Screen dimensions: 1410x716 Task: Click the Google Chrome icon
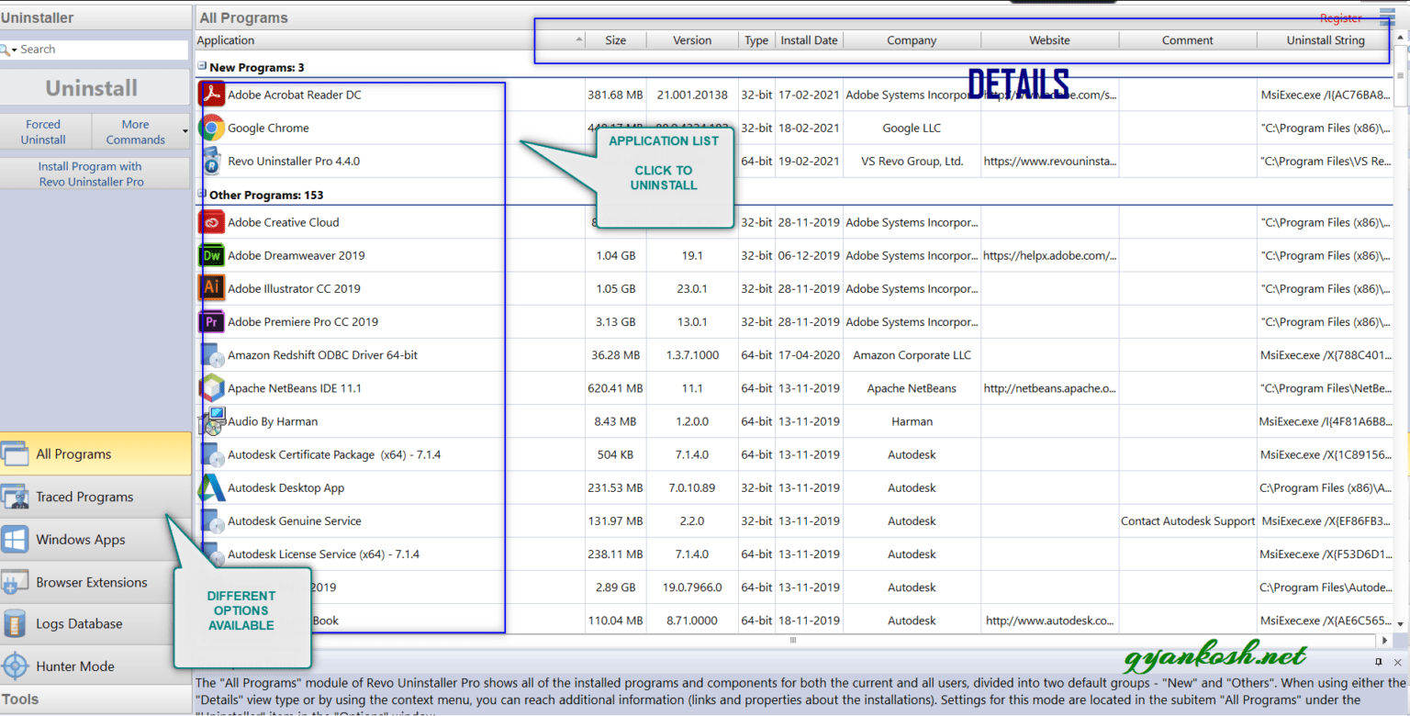coord(213,128)
